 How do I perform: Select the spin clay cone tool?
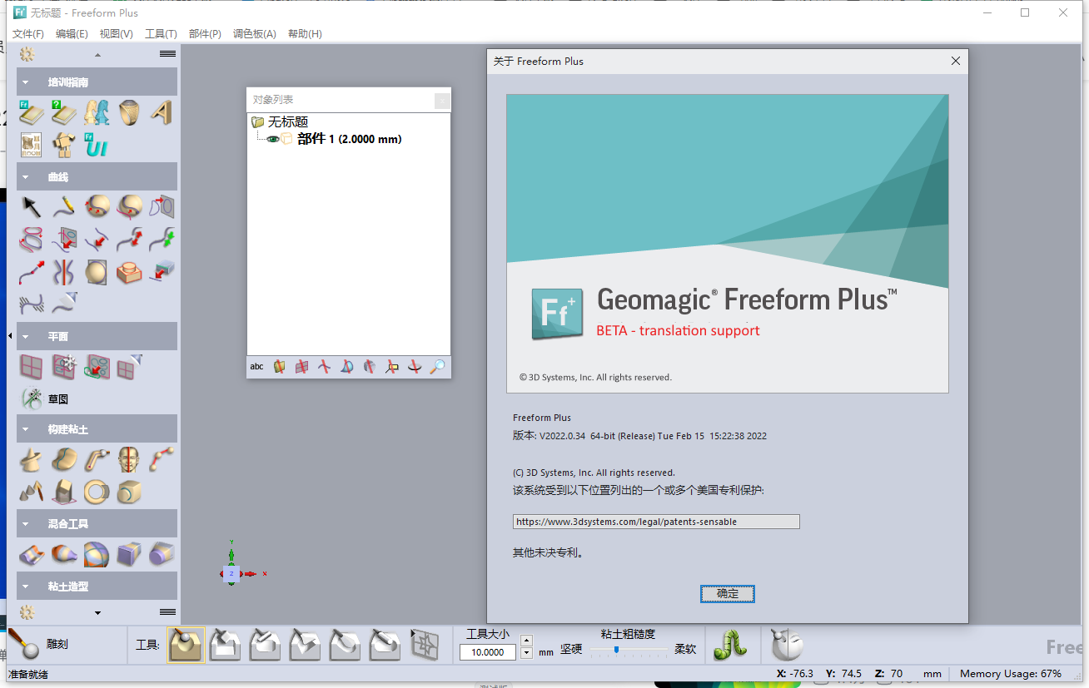31,459
